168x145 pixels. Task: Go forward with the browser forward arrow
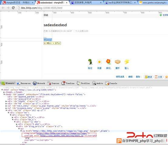click(8, 8)
